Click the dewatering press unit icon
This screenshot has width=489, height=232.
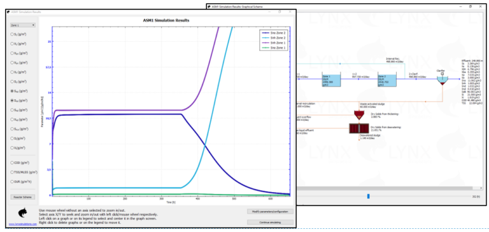click(359, 128)
